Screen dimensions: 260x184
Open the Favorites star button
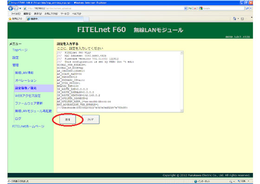coord(15,19)
